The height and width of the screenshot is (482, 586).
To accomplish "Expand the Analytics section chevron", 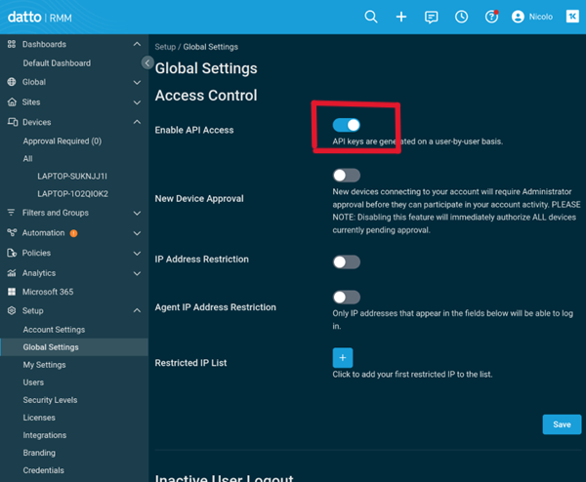I will click(137, 273).
